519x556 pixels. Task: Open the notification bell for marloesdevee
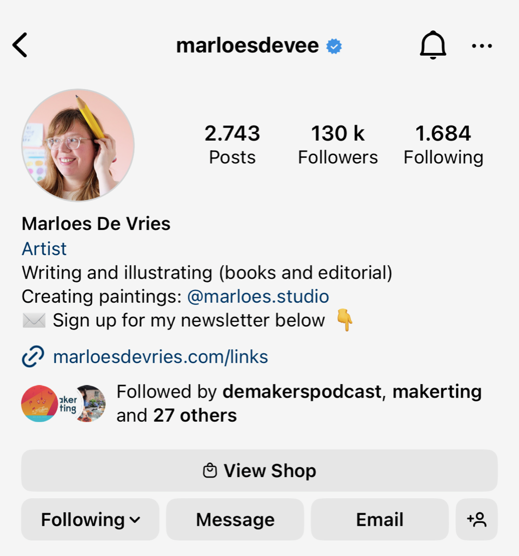pyautogui.click(x=433, y=45)
